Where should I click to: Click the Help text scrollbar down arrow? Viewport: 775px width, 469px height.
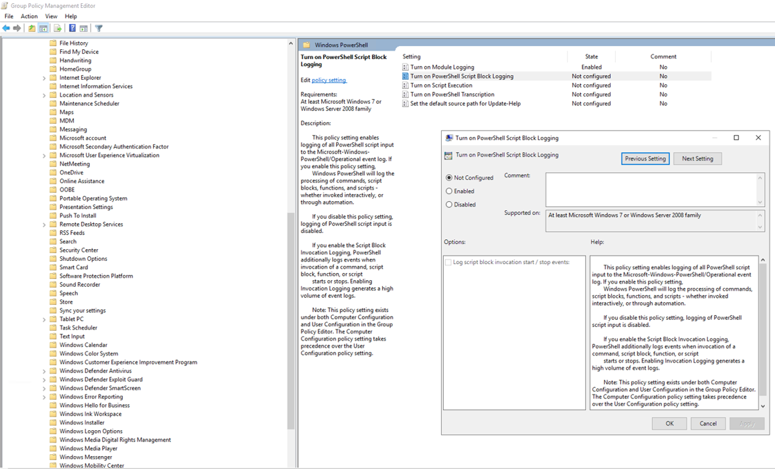pyautogui.click(x=763, y=406)
